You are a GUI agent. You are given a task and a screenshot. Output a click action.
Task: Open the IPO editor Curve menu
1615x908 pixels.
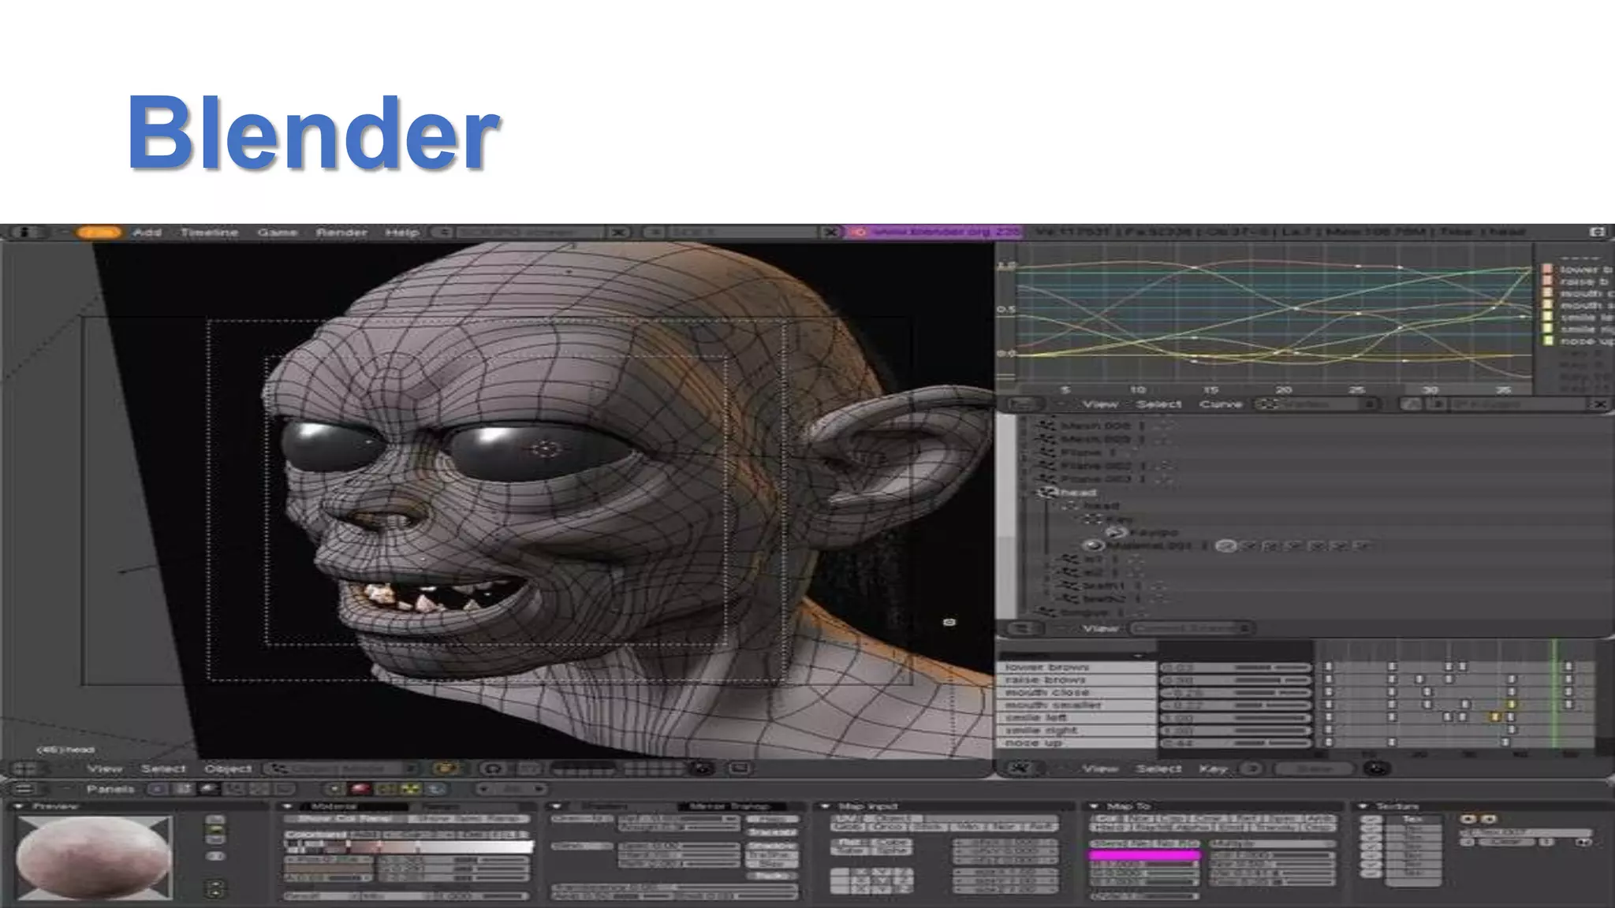1221,404
